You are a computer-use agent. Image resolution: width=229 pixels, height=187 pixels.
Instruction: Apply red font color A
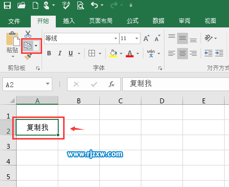coord(130,53)
